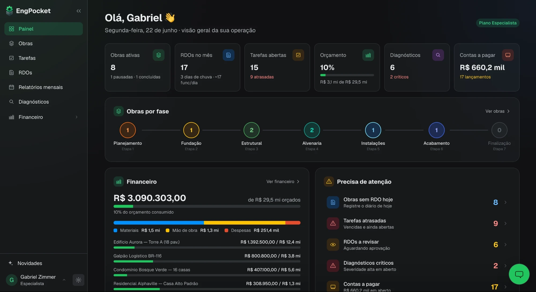Click the Tarefas abertas checkbox icon

pyautogui.click(x=298, y=55)
